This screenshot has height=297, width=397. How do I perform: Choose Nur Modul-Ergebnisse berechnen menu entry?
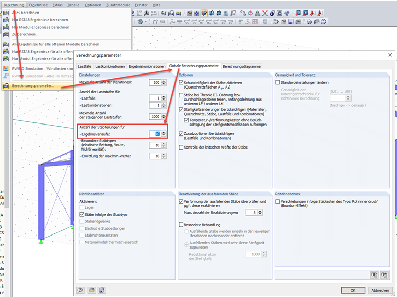(x=41, y=27)
